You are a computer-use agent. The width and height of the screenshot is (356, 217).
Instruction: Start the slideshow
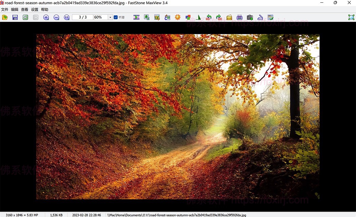(x=136, y=17)
